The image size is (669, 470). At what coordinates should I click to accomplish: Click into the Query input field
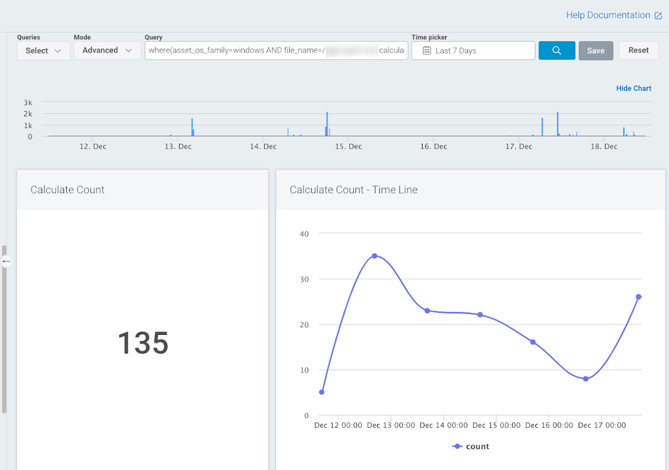point(276,50)
